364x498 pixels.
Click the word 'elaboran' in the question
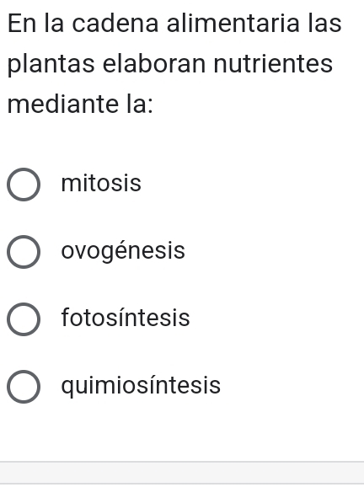[154, 64]
